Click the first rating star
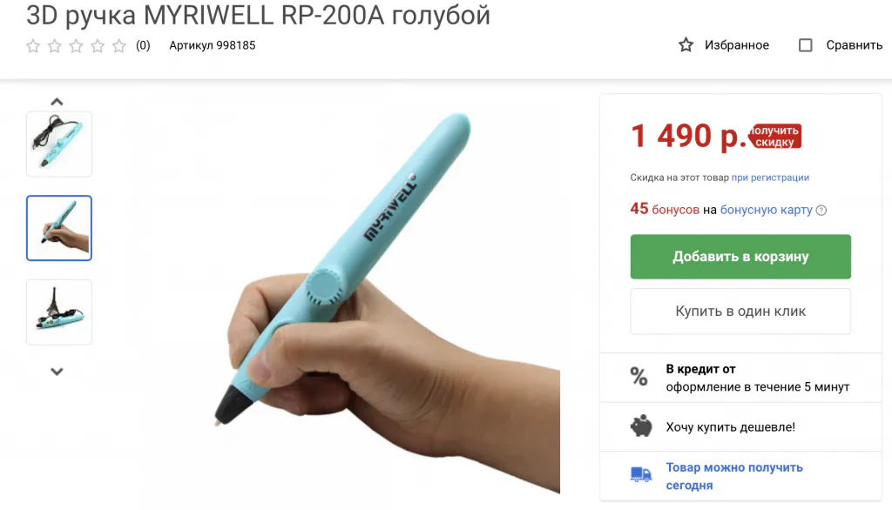The image size is (892, 510). [33, 45]
